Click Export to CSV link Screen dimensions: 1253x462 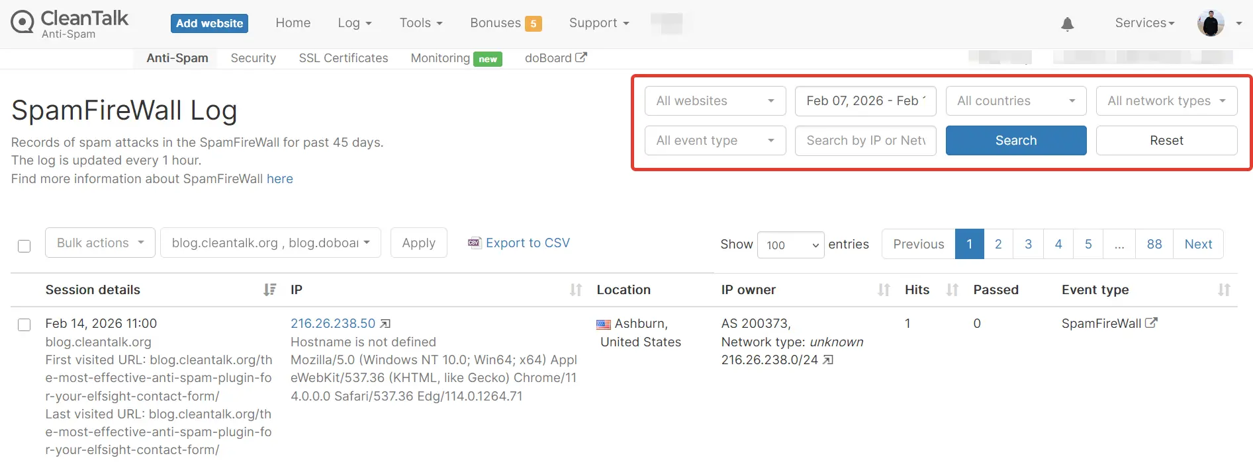(528, 243)
